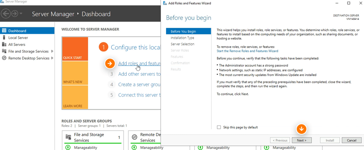Open Start the Remove Roles and Features Wizard
Image resolution: width=364 pixels, height=150 pixels.
[x=247, y=51]
